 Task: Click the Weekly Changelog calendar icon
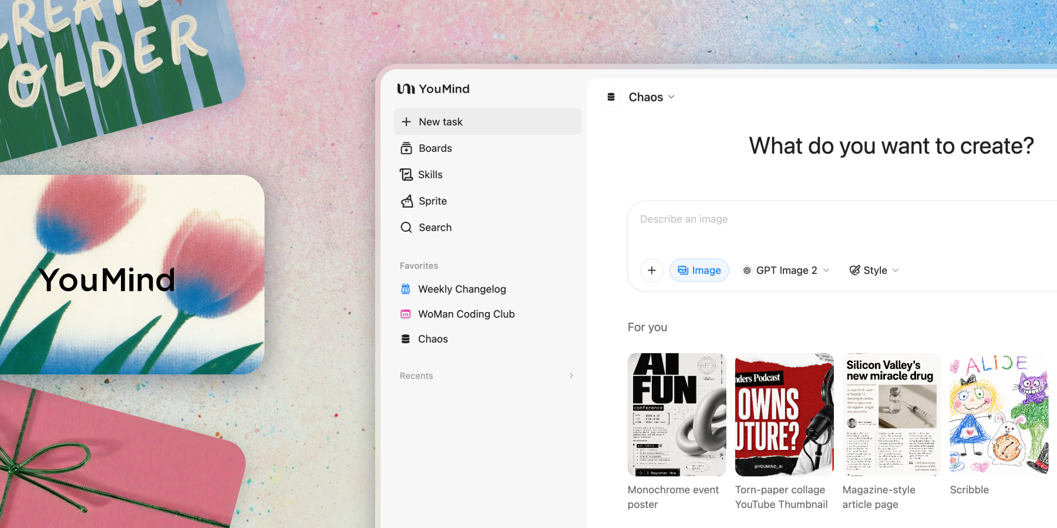click(406, 289)
